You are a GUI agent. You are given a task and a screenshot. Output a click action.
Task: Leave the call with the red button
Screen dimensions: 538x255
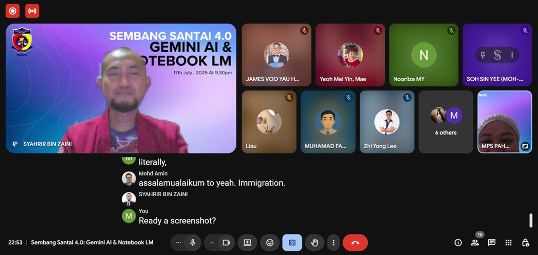coord(355,242)
